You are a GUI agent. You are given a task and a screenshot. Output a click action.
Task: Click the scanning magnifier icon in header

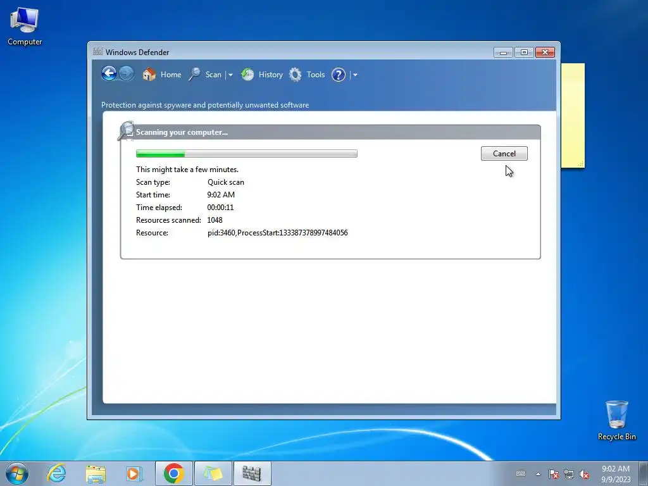[x=126, y=130]
